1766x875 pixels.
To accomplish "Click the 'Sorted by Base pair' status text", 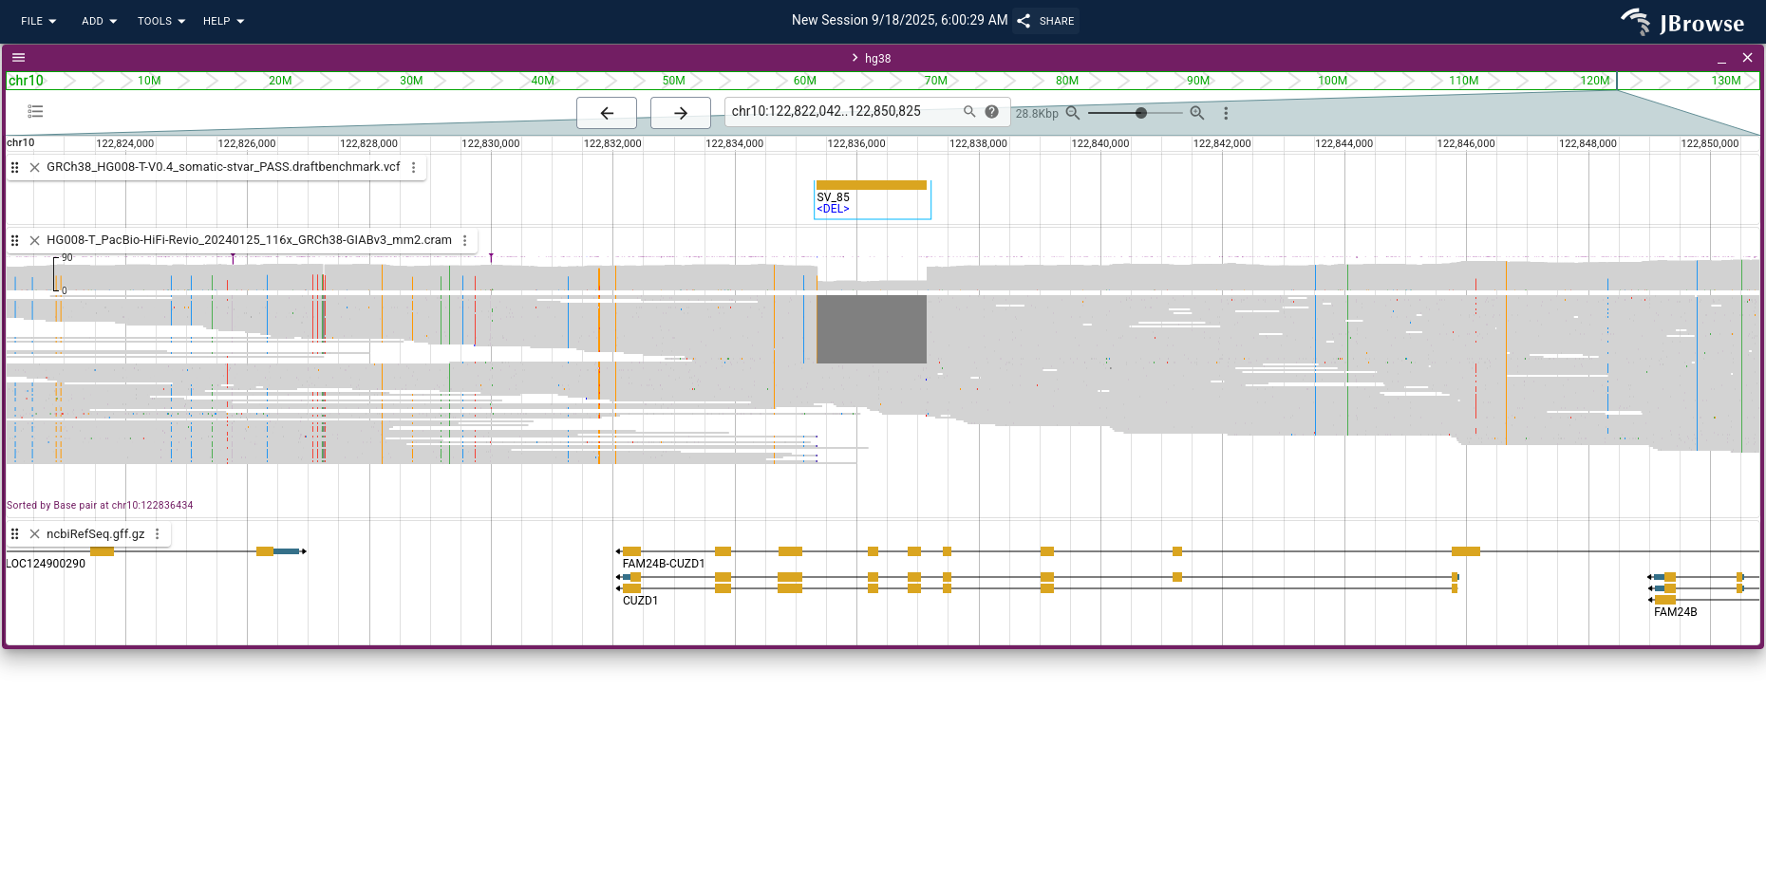I will coord(100,506).
